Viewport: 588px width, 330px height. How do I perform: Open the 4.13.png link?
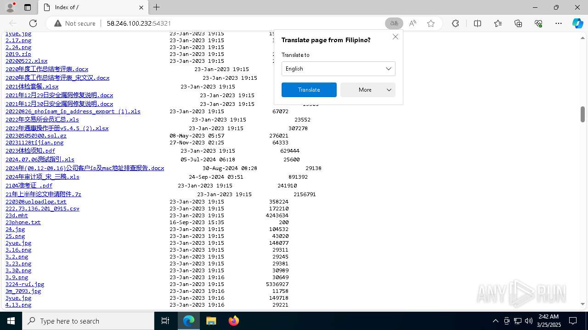click(18, 305)
